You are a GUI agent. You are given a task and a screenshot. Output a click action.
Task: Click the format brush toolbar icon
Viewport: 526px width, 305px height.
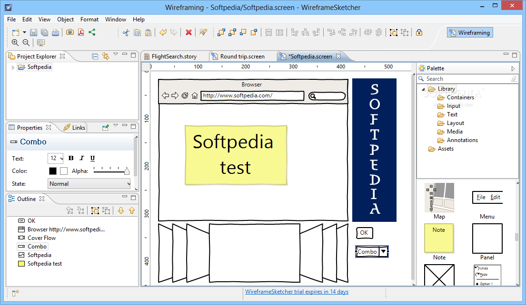[x=203, y=32]
